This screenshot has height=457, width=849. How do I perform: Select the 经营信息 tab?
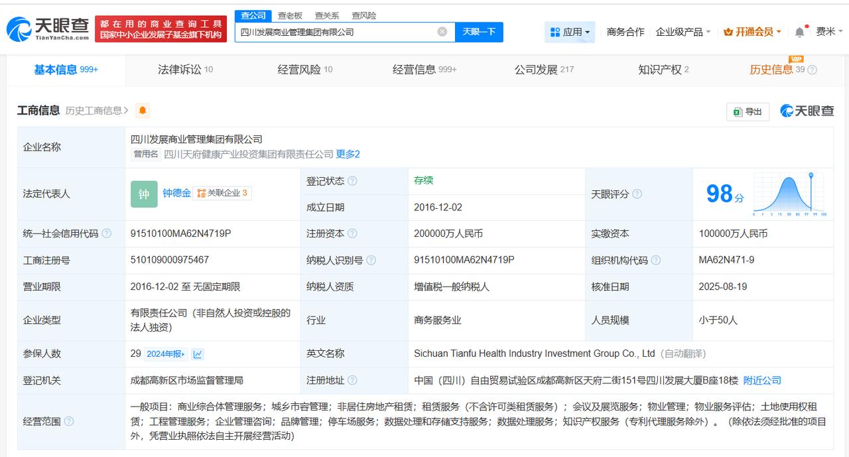click(424, 70)
